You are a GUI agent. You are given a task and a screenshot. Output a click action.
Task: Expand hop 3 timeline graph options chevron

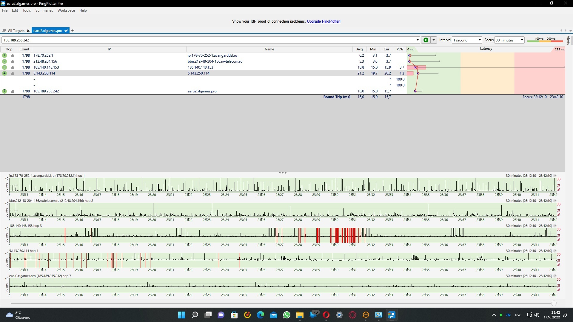555,226
